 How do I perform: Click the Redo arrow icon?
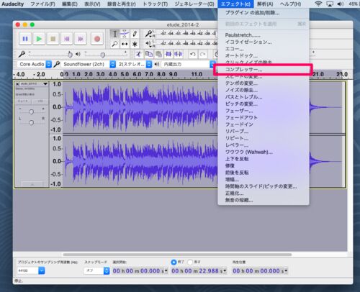(x=203, y=54)
